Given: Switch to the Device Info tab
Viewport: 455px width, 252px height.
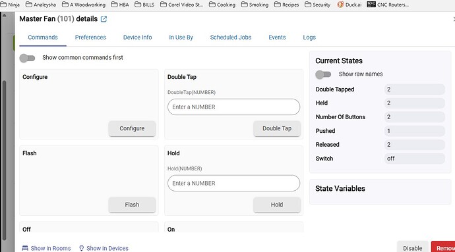Looking at the screenshot, I should coord(137,38).
